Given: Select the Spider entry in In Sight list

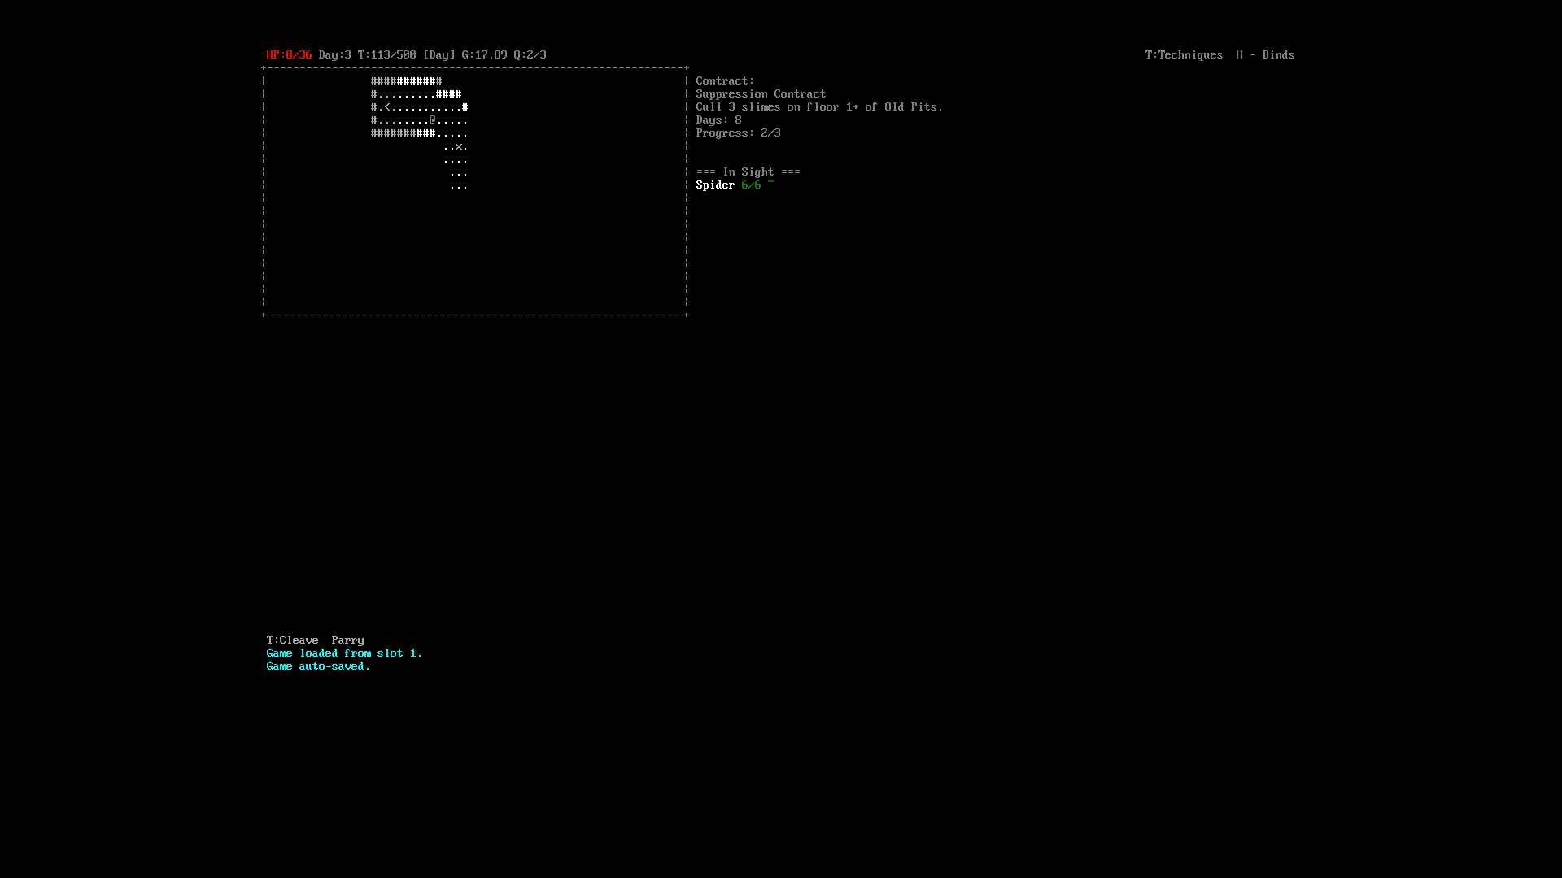Looking at the screenshot, I should (715, 185).
